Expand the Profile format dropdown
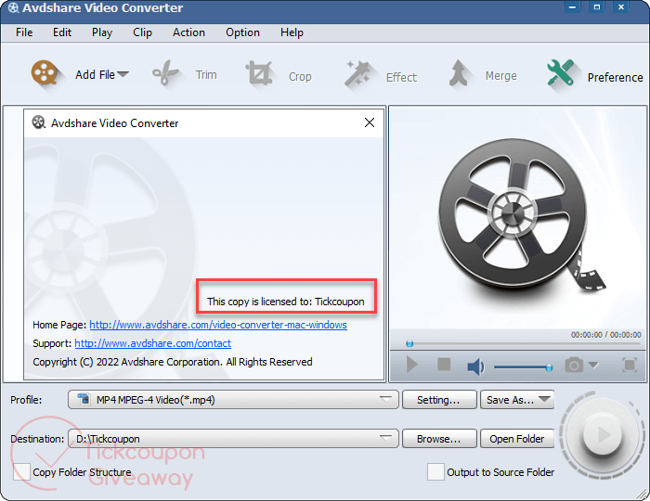Viewport: 650px width, 501px height. (385, 399)
